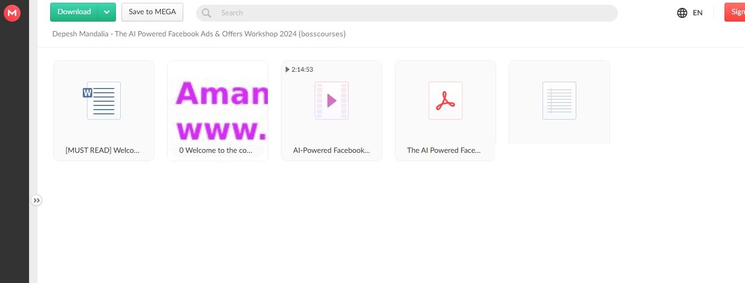Select the plain text file icon
The image size is (745, 283).
pos(559,100)
